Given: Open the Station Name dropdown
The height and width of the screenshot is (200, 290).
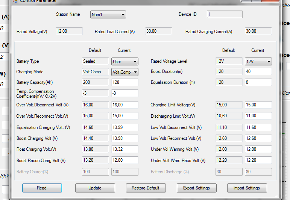Looking at the screenshot, I should (108, 15).
